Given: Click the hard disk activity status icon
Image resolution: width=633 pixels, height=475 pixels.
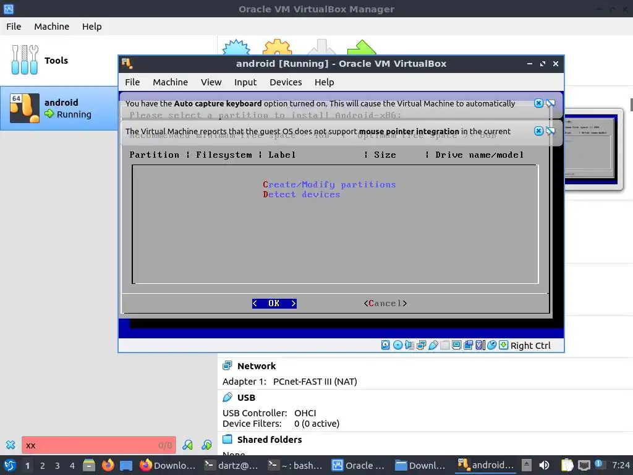Looking at the screenshot, I should [386, 345].
